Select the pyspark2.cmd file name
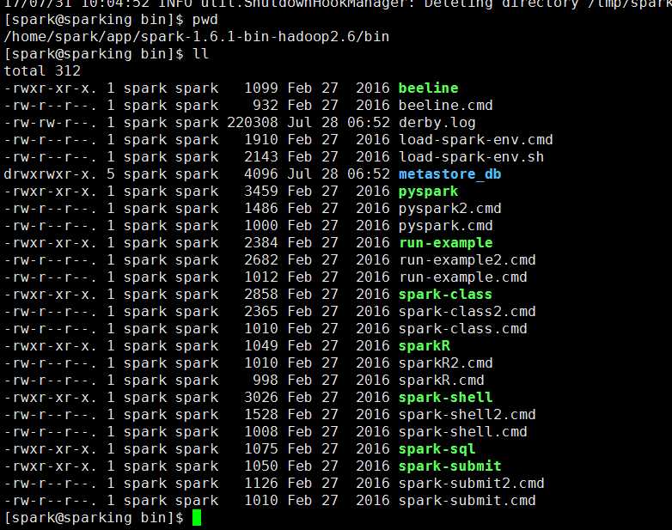This screenshot has height=530, width=672. click(x=449, y=209)
